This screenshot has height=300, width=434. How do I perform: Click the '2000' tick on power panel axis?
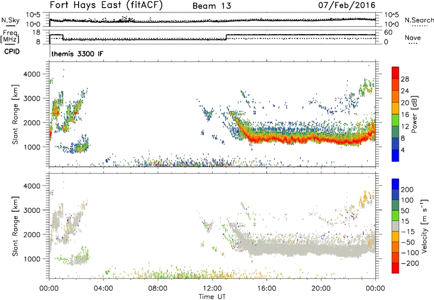pyautogui.click(x=31, y=123)
